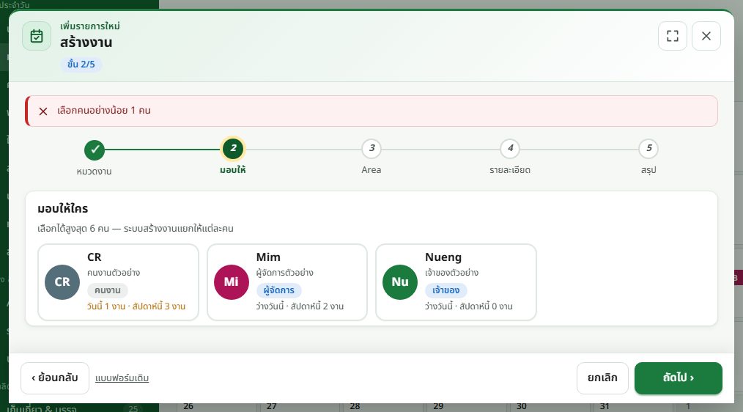Dismiss error icon beside เลือกคนอย่างน้อย 1 คน
The image size is (743, 412).
click(x=43, y=111)
